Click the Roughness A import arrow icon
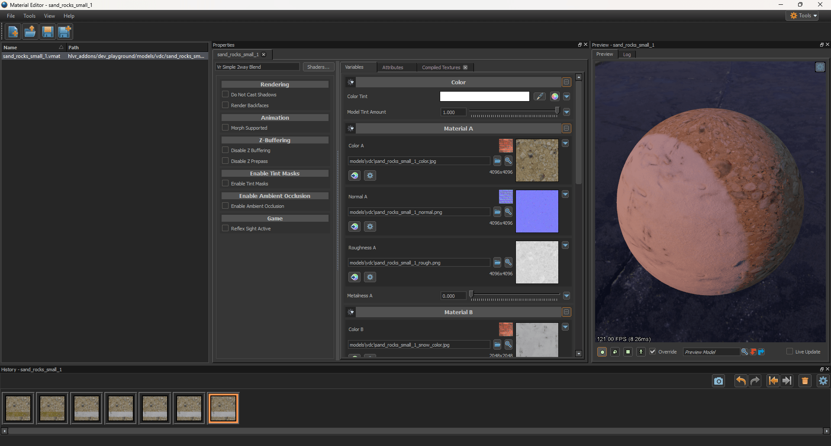This screenshot has height=446, width=831. [x=354, y=277]
